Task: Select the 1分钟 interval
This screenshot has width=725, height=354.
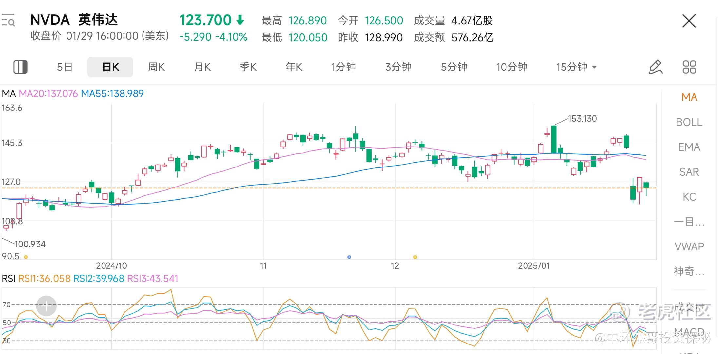Action: tap(343, 67)
